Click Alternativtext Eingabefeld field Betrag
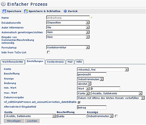Image resolution: width=146 pixels, height=125 pixels. tap(92, 108)
